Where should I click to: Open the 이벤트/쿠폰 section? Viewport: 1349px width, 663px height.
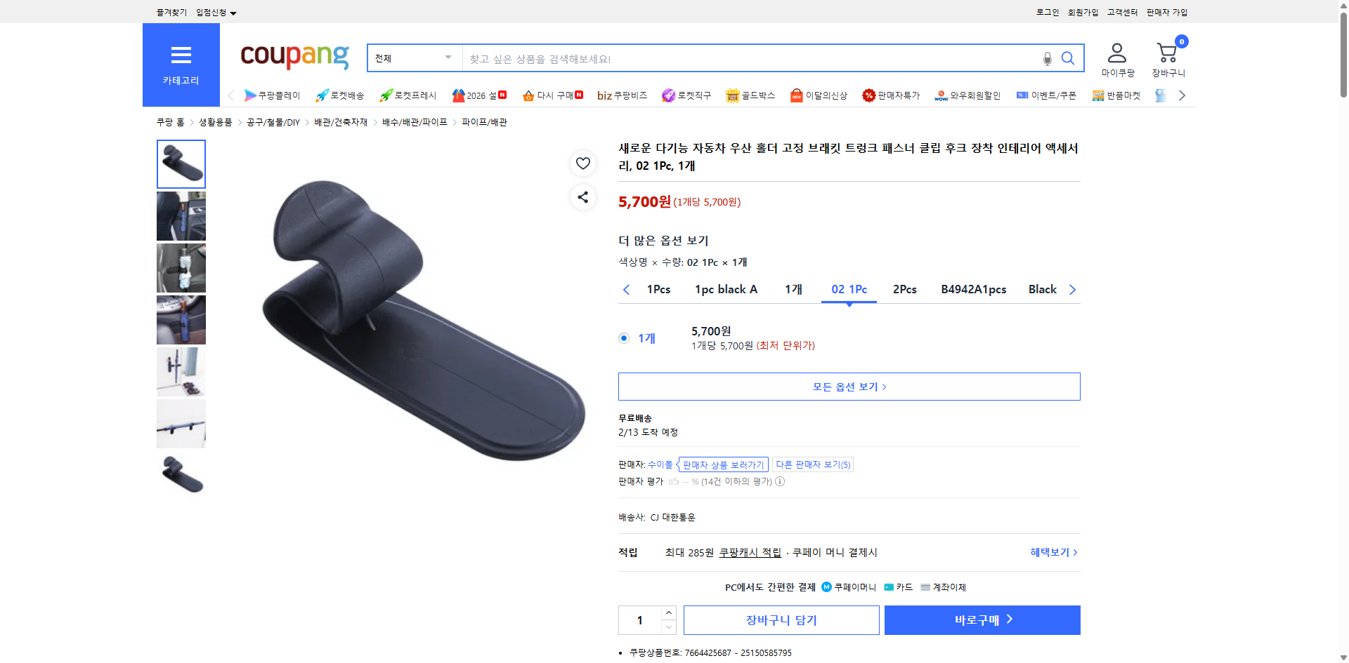[x=1046, y=95]
